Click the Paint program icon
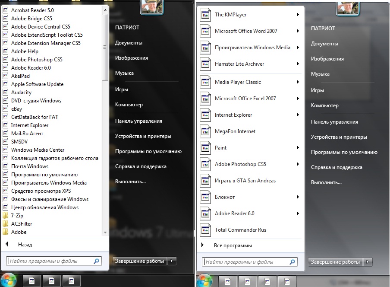This screenshot has width=390, height=287. coord(205,148)
